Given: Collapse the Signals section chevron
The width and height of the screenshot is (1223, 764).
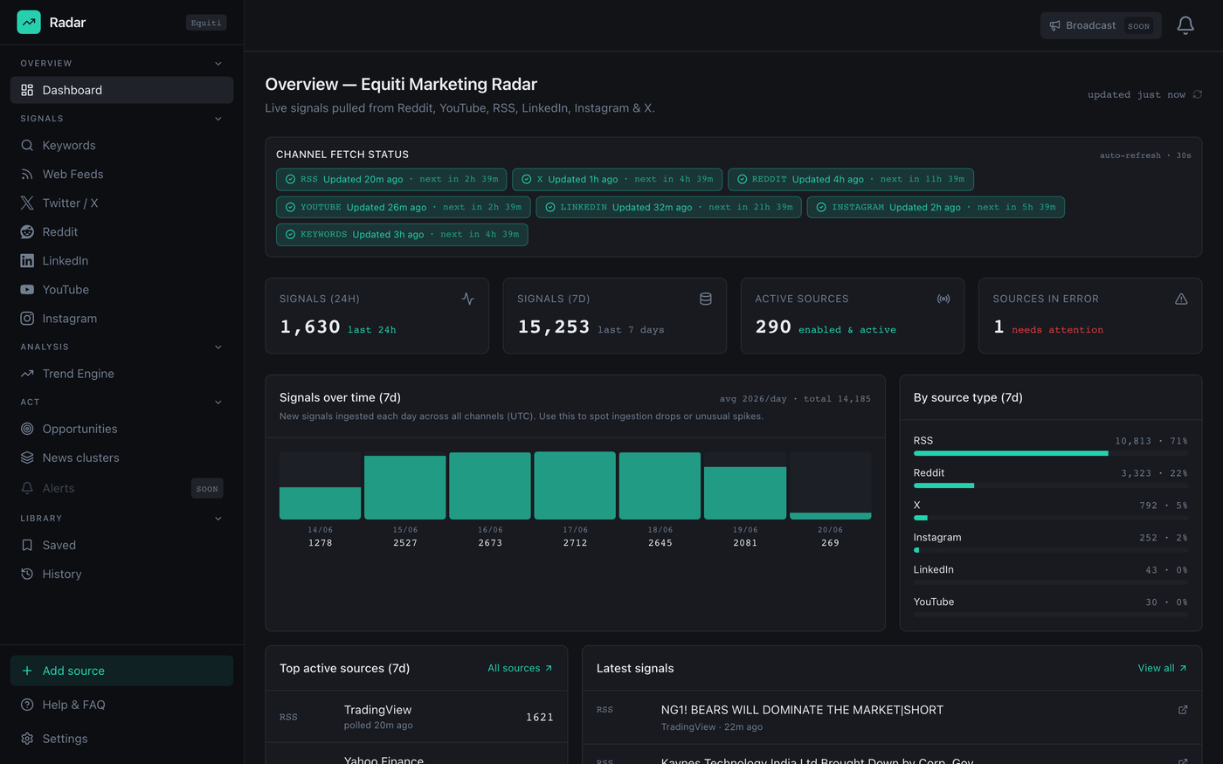Looking at the screenshot, I should coord(218,118).
